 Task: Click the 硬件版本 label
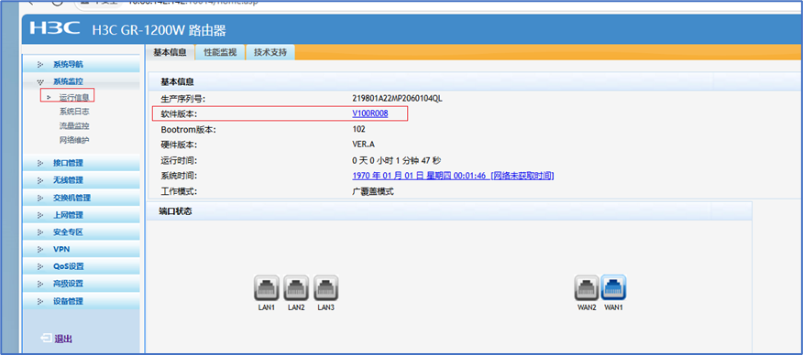[179, 145]
